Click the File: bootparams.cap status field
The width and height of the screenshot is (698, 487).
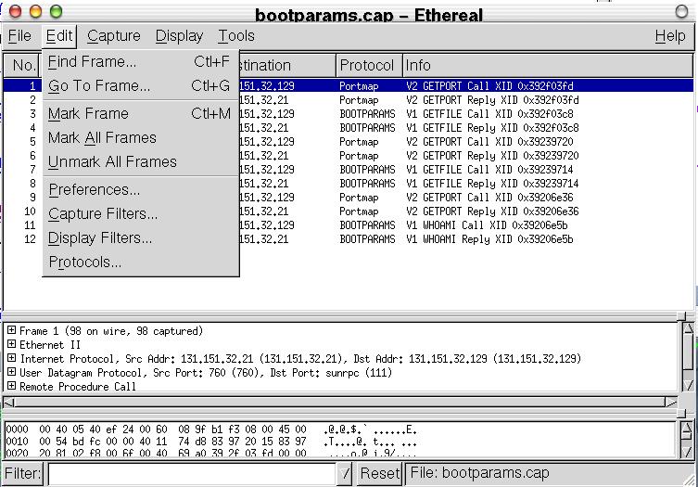click(x=548, y=473)
